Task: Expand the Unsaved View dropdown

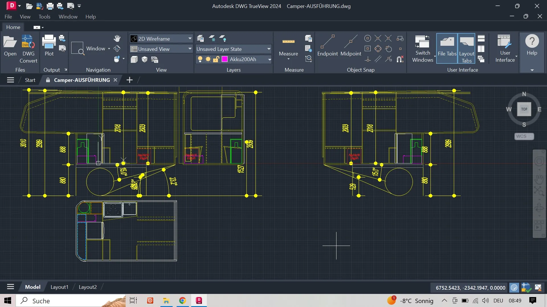Action: coord(190,49)
